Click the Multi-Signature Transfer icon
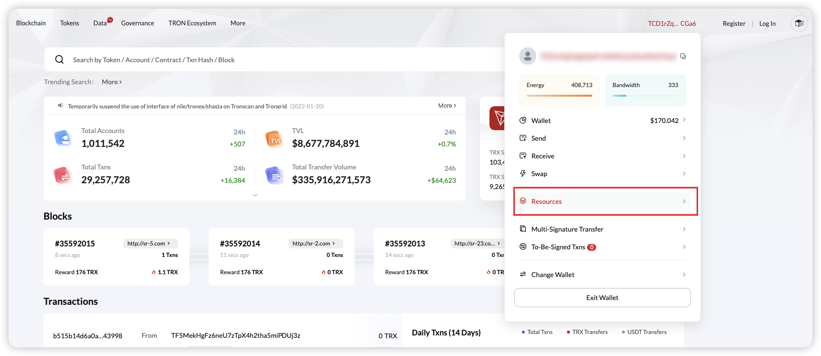 523,229
